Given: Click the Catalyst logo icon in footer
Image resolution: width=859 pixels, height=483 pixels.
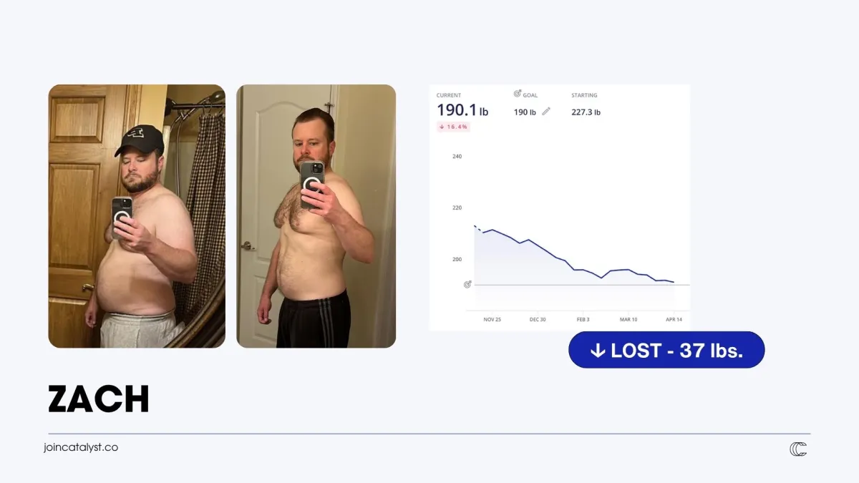Looking at the screenshot, I should (798, 449).
